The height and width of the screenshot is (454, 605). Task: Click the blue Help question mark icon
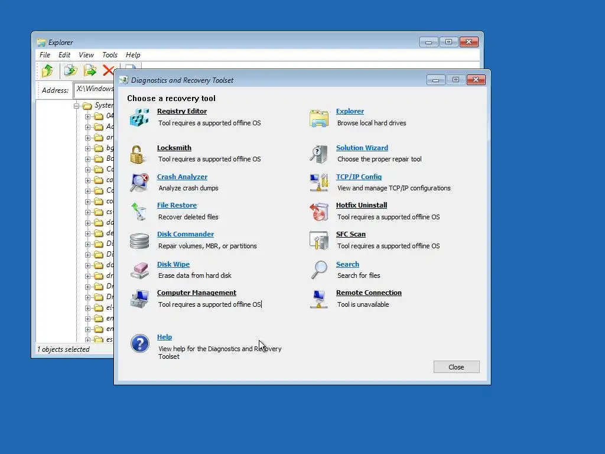click(139, 343)
